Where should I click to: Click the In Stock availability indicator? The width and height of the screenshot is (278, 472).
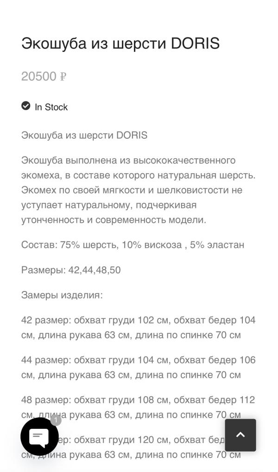point(45,107)
